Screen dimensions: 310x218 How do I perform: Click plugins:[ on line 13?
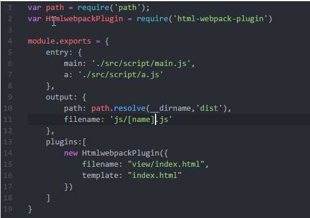click(x=66, y=142)
